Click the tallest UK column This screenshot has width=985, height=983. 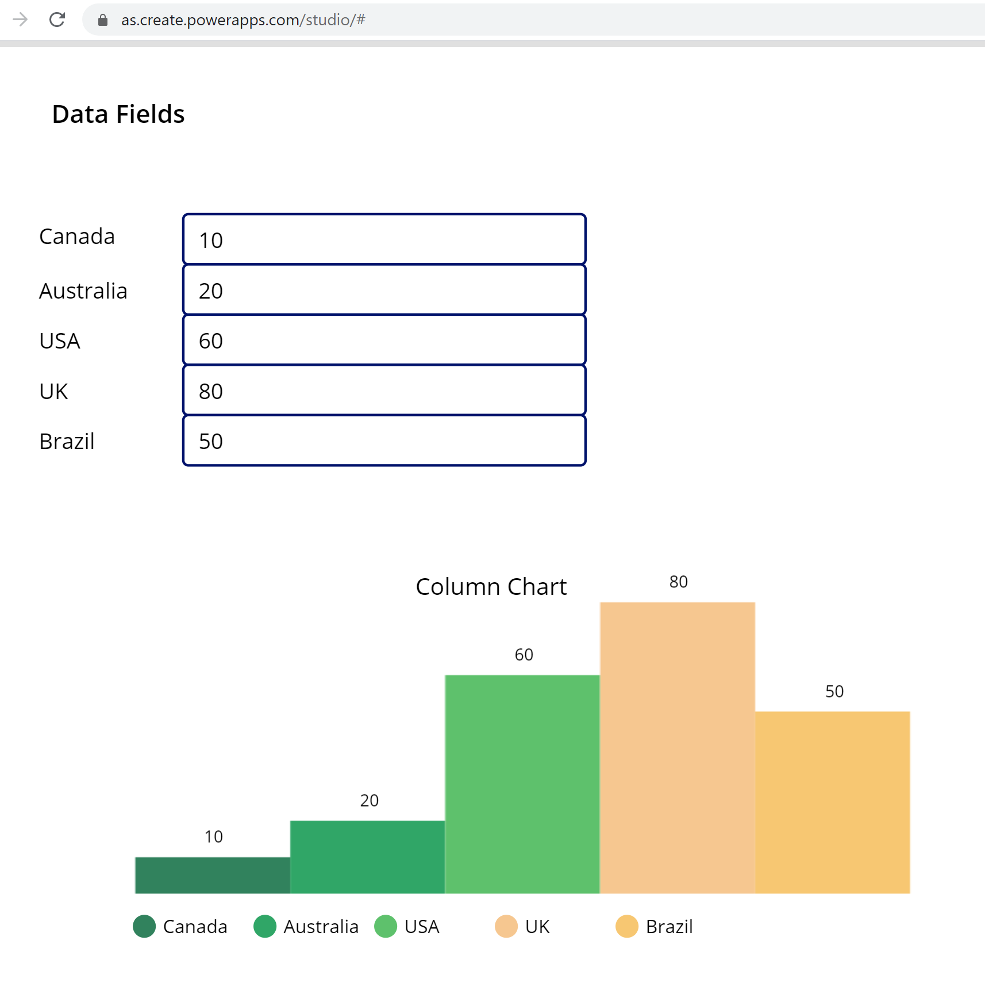point(677,748)
